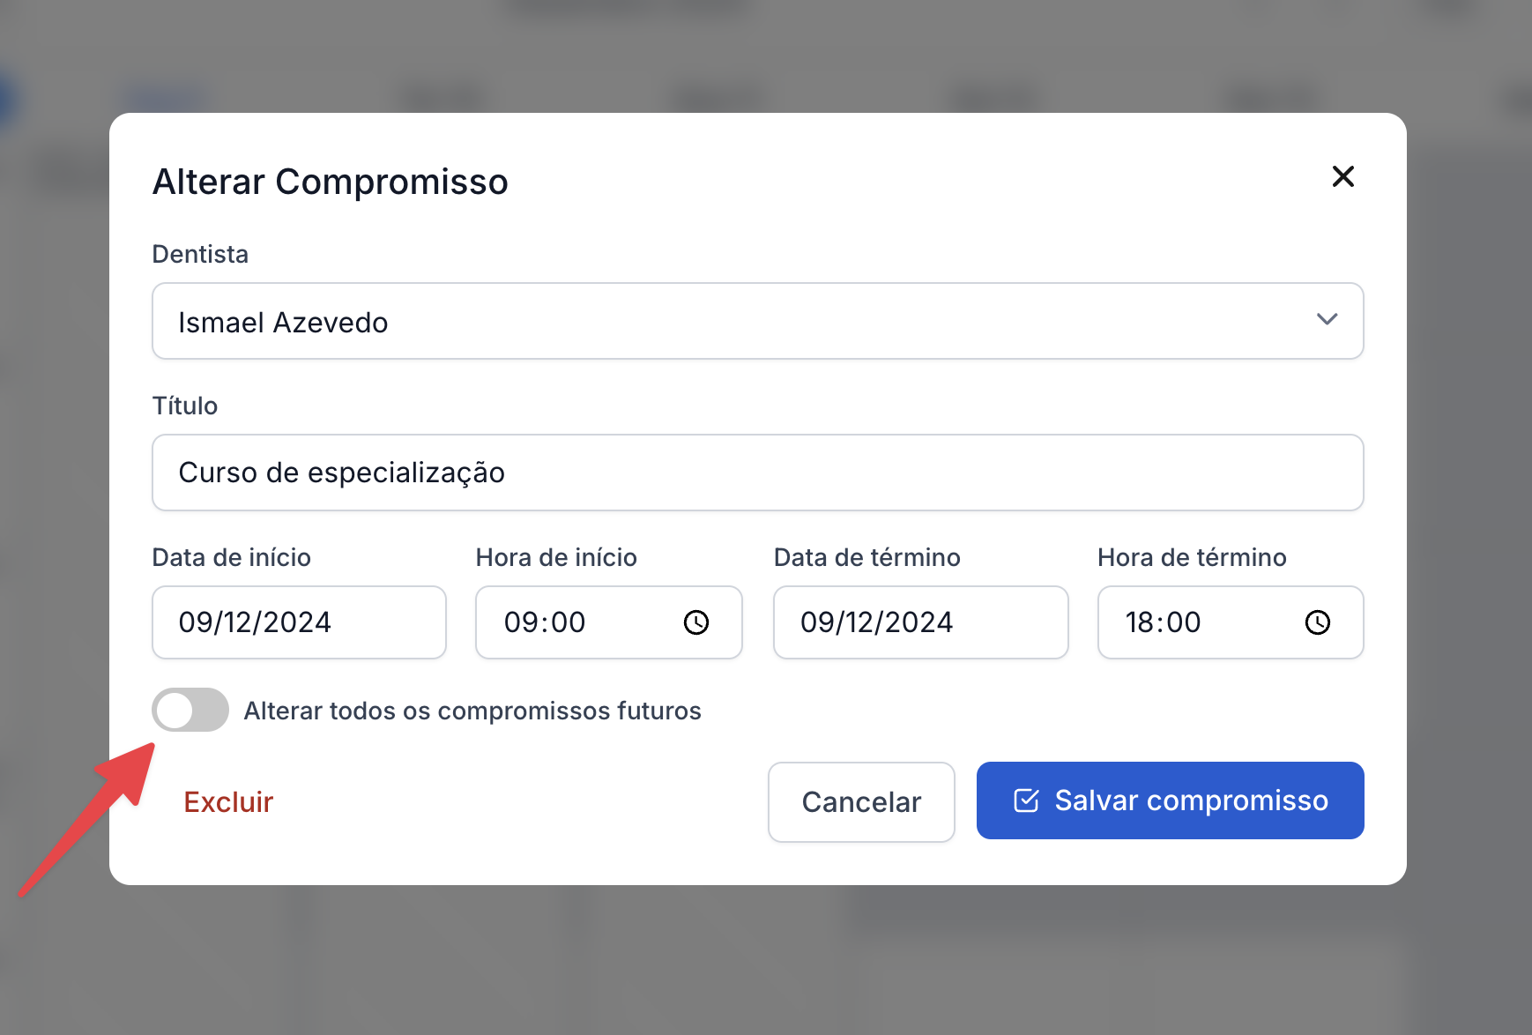Expand the Dentista dropdown chevron
This screenshot has height=1035, width=1532.
(x=1327, y=320)
